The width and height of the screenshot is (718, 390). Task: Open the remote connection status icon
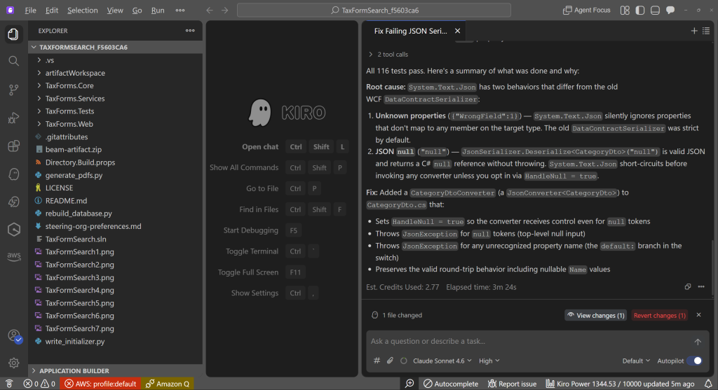(9, 384)
